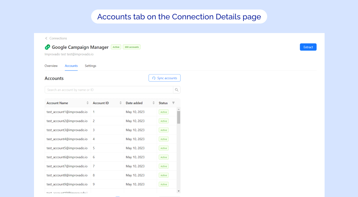
Task: Click the 300 accounts badge
Action: pos(132,47)
